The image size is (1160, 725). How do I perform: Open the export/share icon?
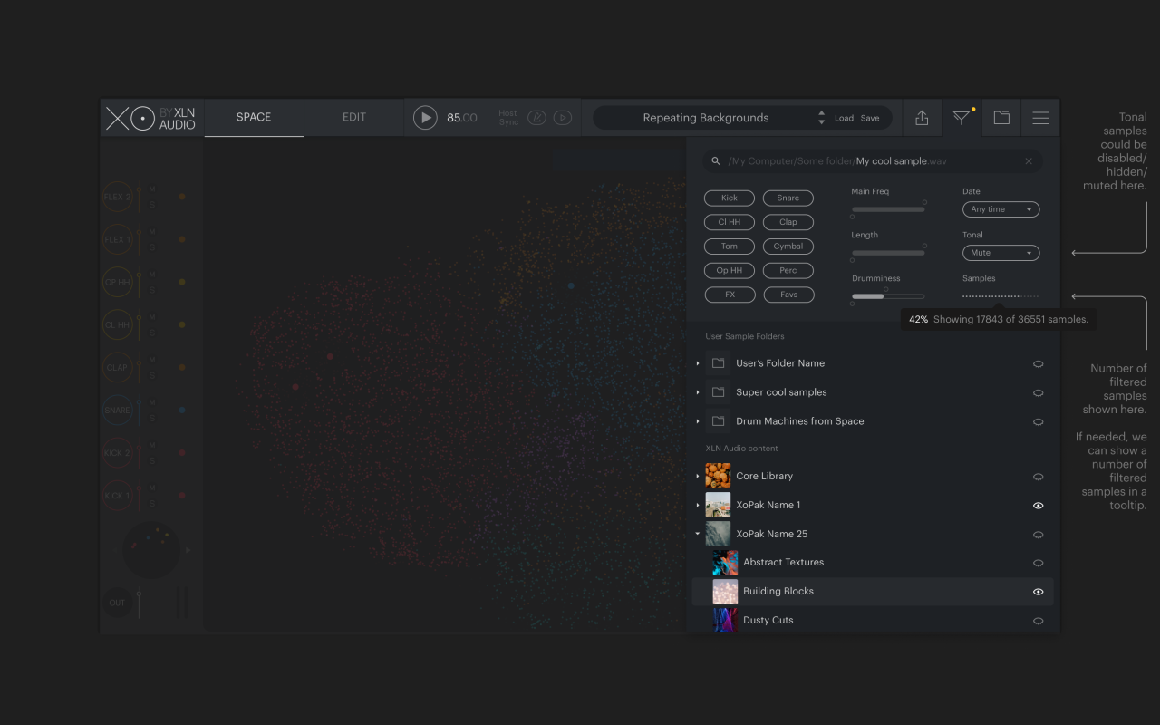(x=922, y=118)
